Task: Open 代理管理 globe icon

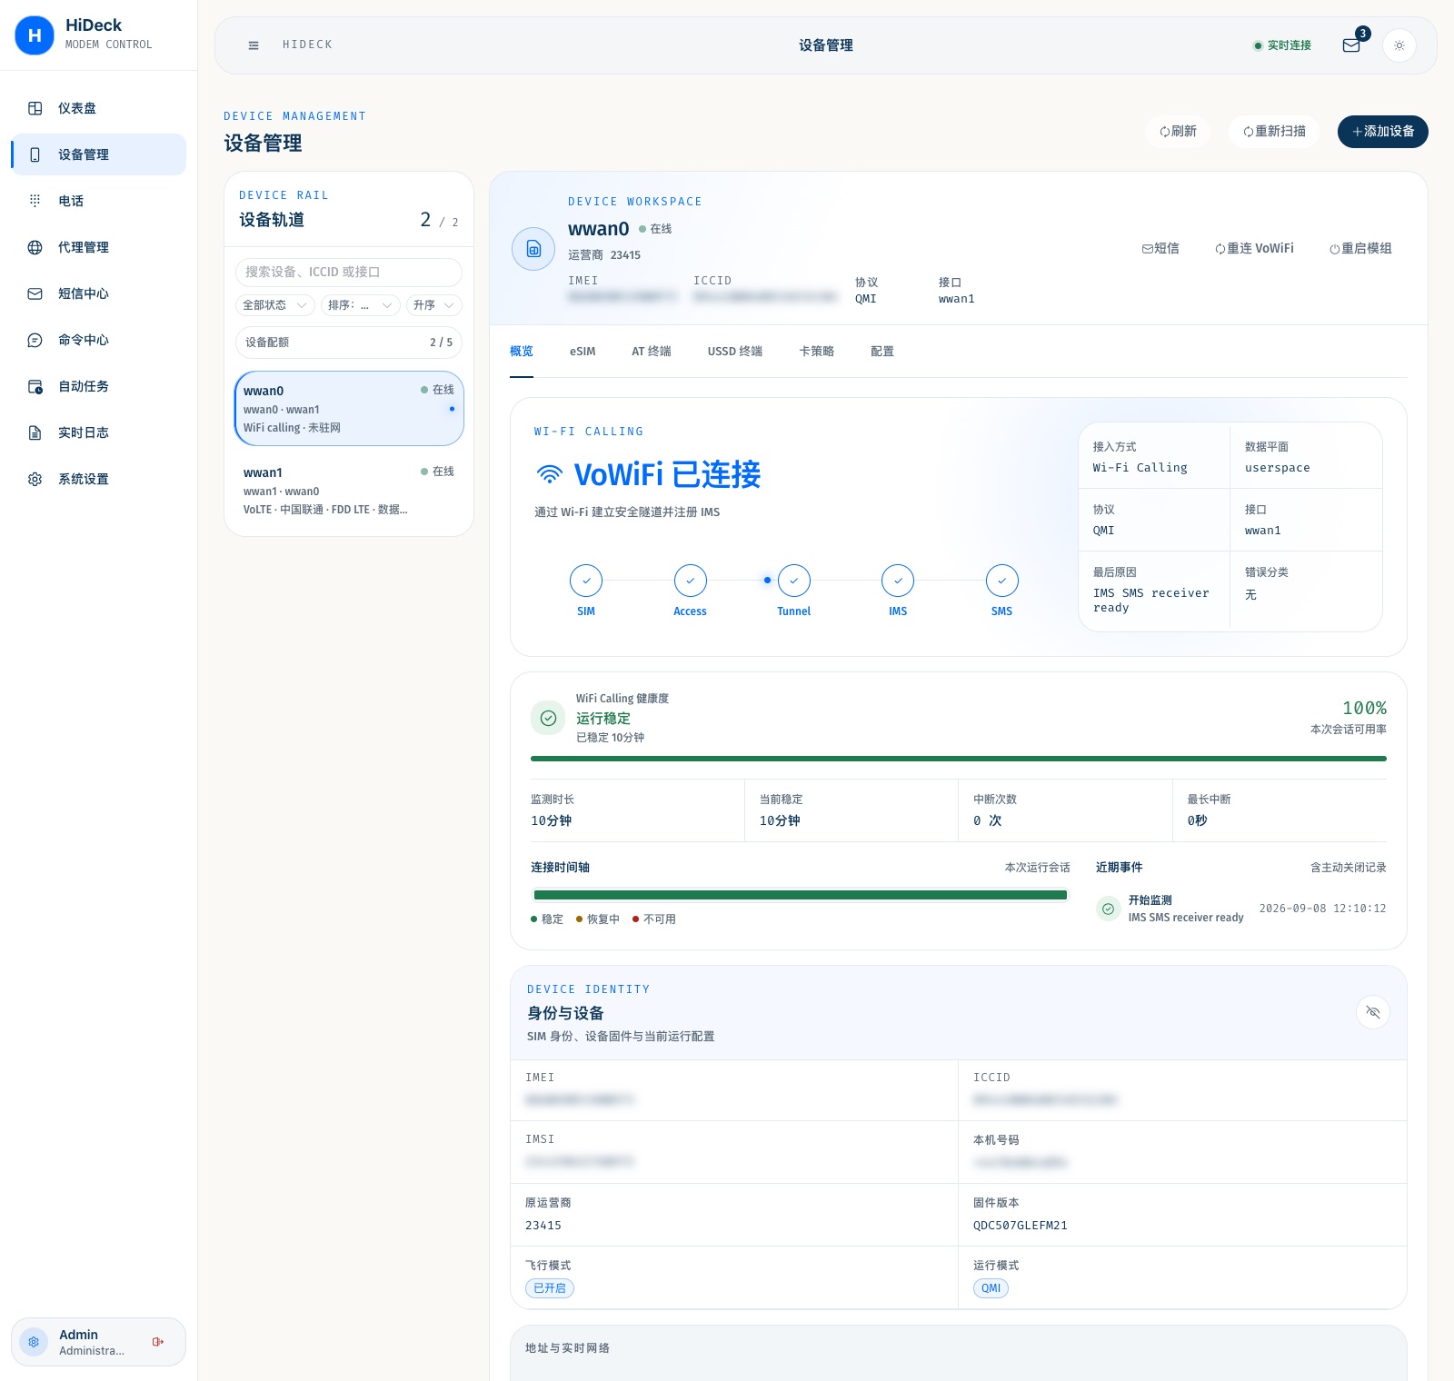Action: click(x=35, y=247)
